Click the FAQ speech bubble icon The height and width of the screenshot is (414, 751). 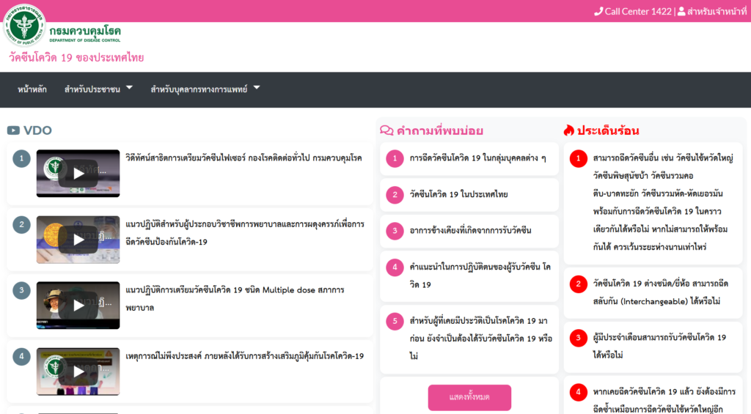pos(387,130)
